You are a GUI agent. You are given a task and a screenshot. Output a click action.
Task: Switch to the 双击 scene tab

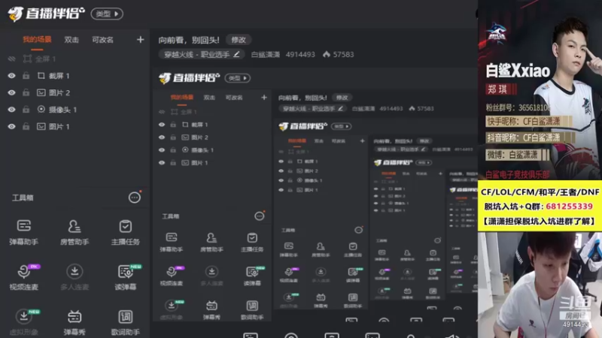(x=71, y=40)
